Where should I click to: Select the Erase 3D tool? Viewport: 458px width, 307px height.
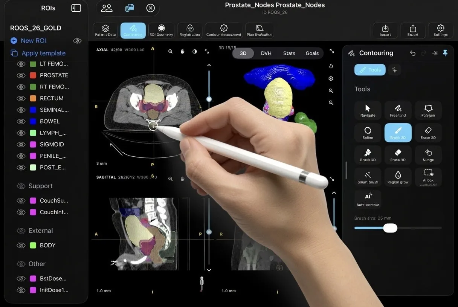coord(398,155)
